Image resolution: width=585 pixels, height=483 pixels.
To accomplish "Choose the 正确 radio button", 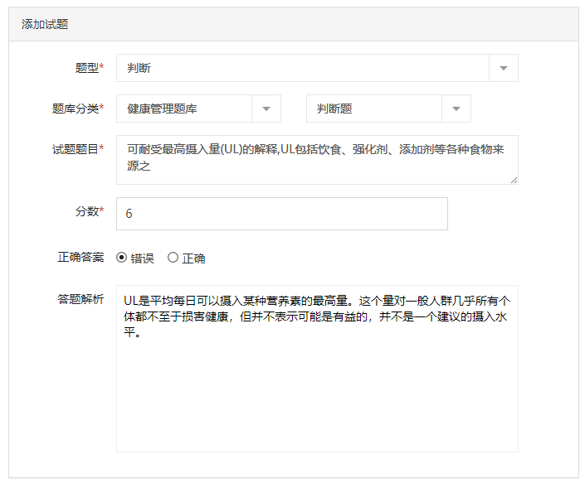I will click(x=173, y=258).
